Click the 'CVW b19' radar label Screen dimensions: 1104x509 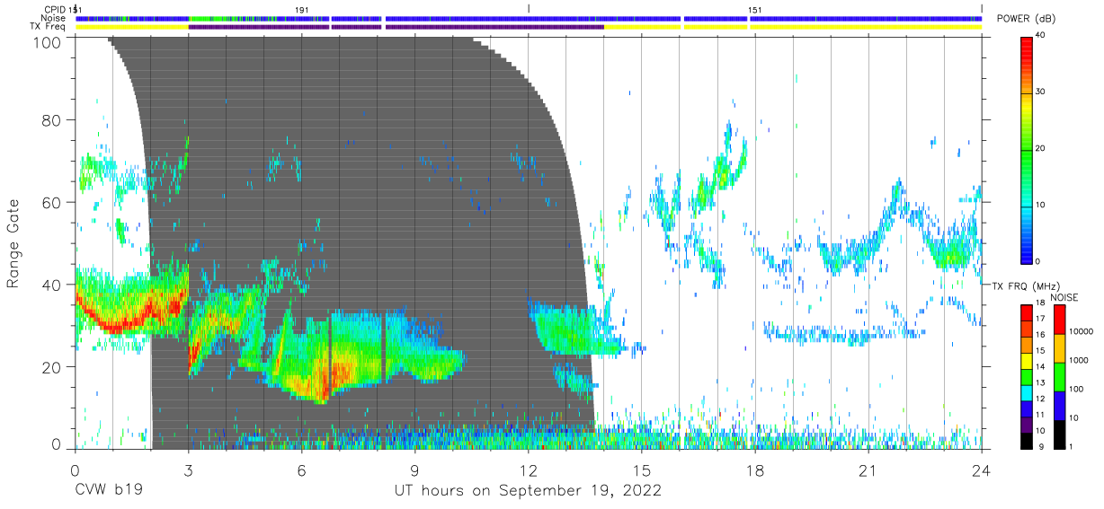pos(108,491)
